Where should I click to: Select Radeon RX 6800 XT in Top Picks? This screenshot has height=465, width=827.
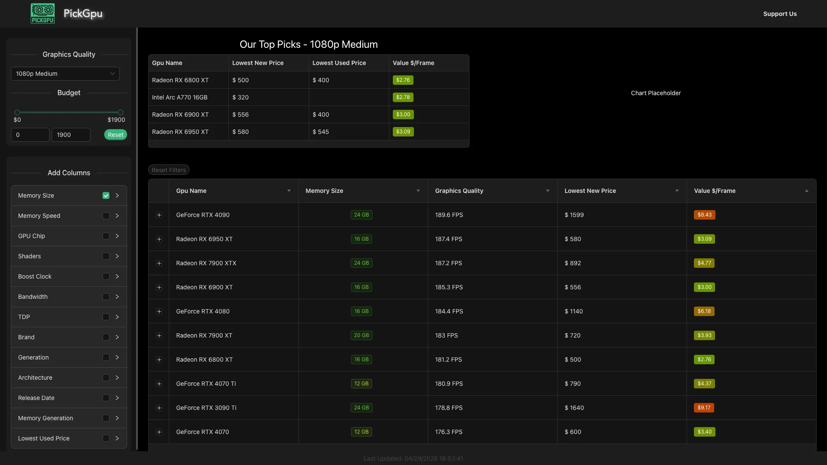pos(180,80)
